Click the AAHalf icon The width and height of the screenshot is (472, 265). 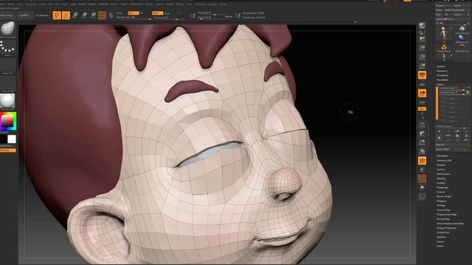tap(422, 66)
